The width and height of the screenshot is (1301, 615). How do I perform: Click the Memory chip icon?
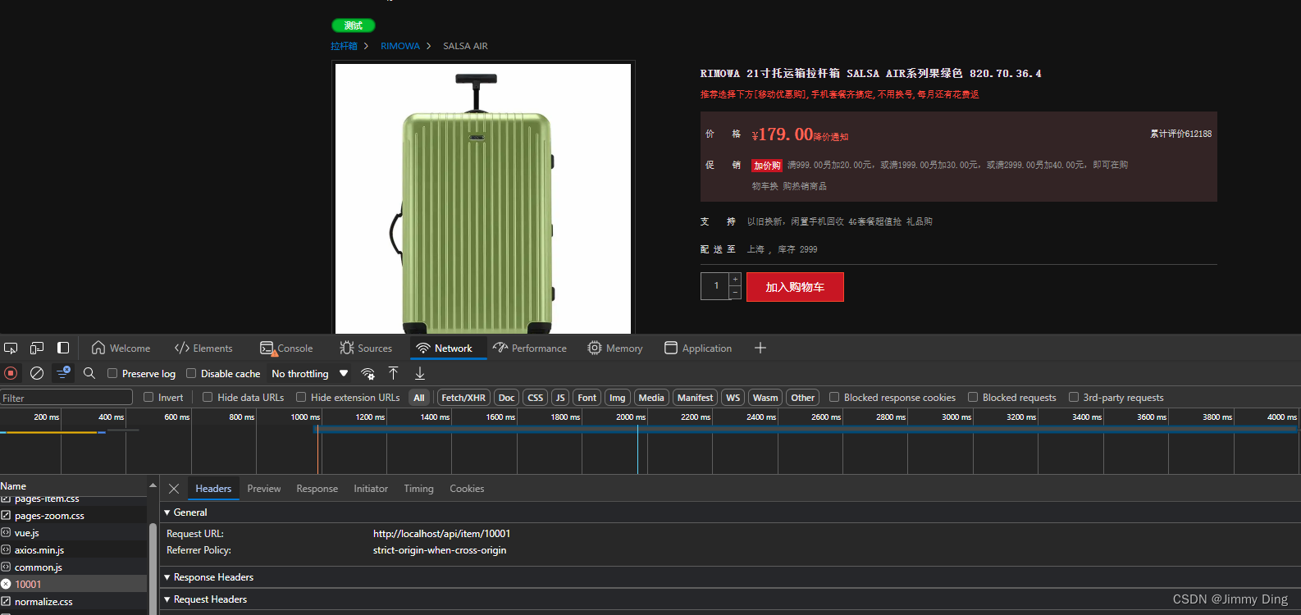pos(595,348)
